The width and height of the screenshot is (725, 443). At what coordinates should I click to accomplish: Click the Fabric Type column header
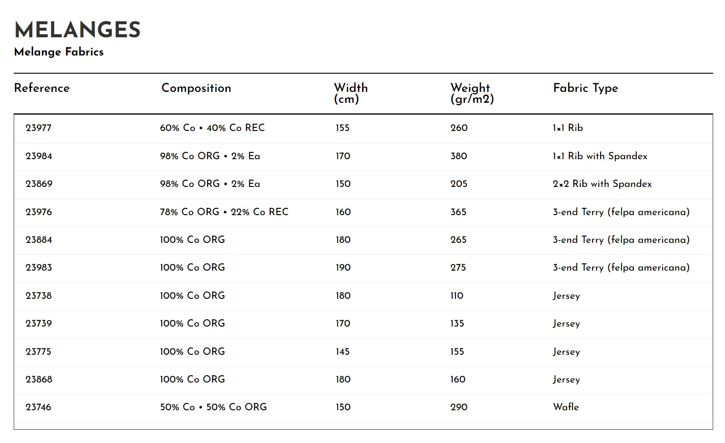(x=586, y=88)
